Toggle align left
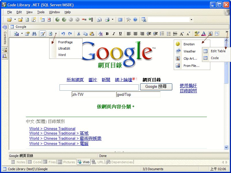Image resolution: width=231 pixels, height=173 pixels. (x=129, y=34)
